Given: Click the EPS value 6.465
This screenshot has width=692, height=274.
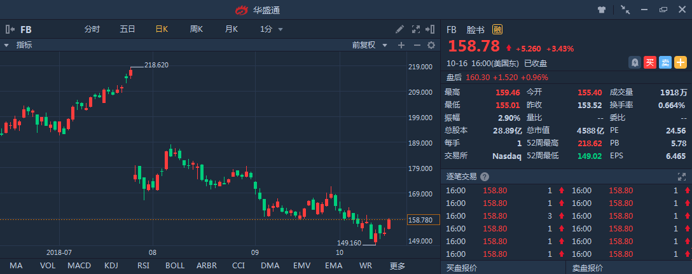Looking at the screenshot, I should [x=676, y=156].
